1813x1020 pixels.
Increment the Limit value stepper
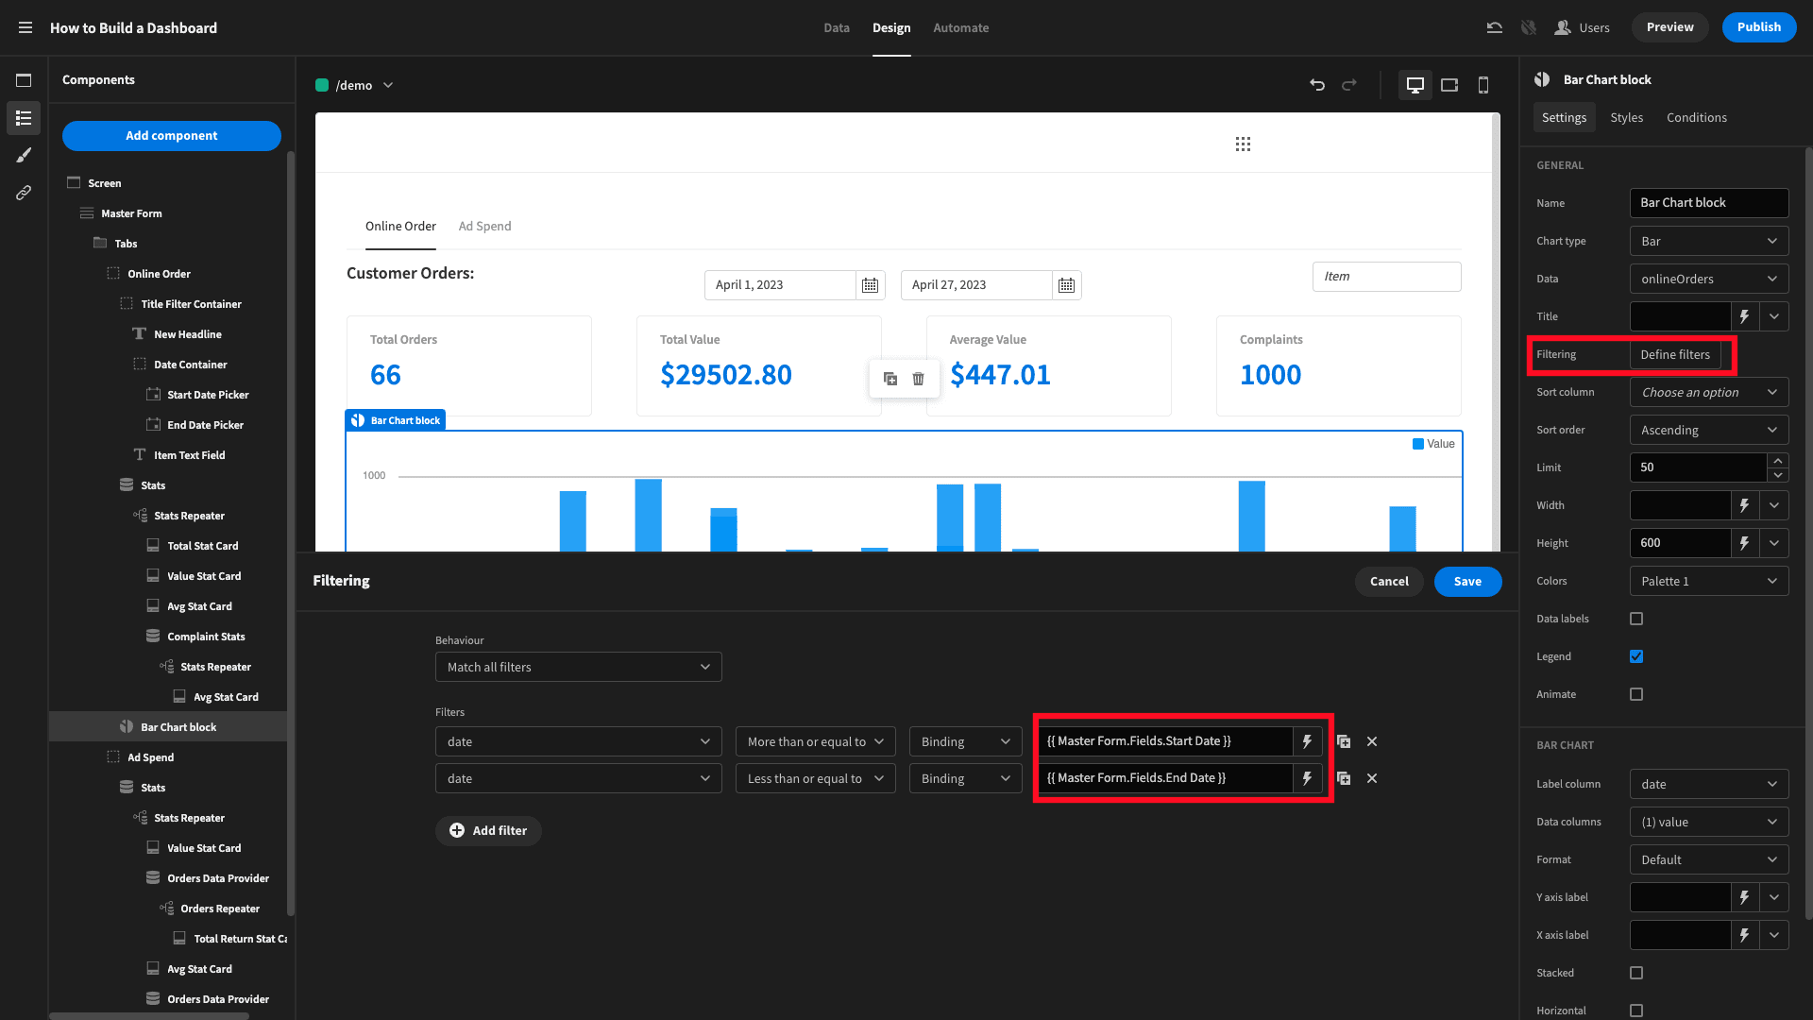[x=1778, y=461]
